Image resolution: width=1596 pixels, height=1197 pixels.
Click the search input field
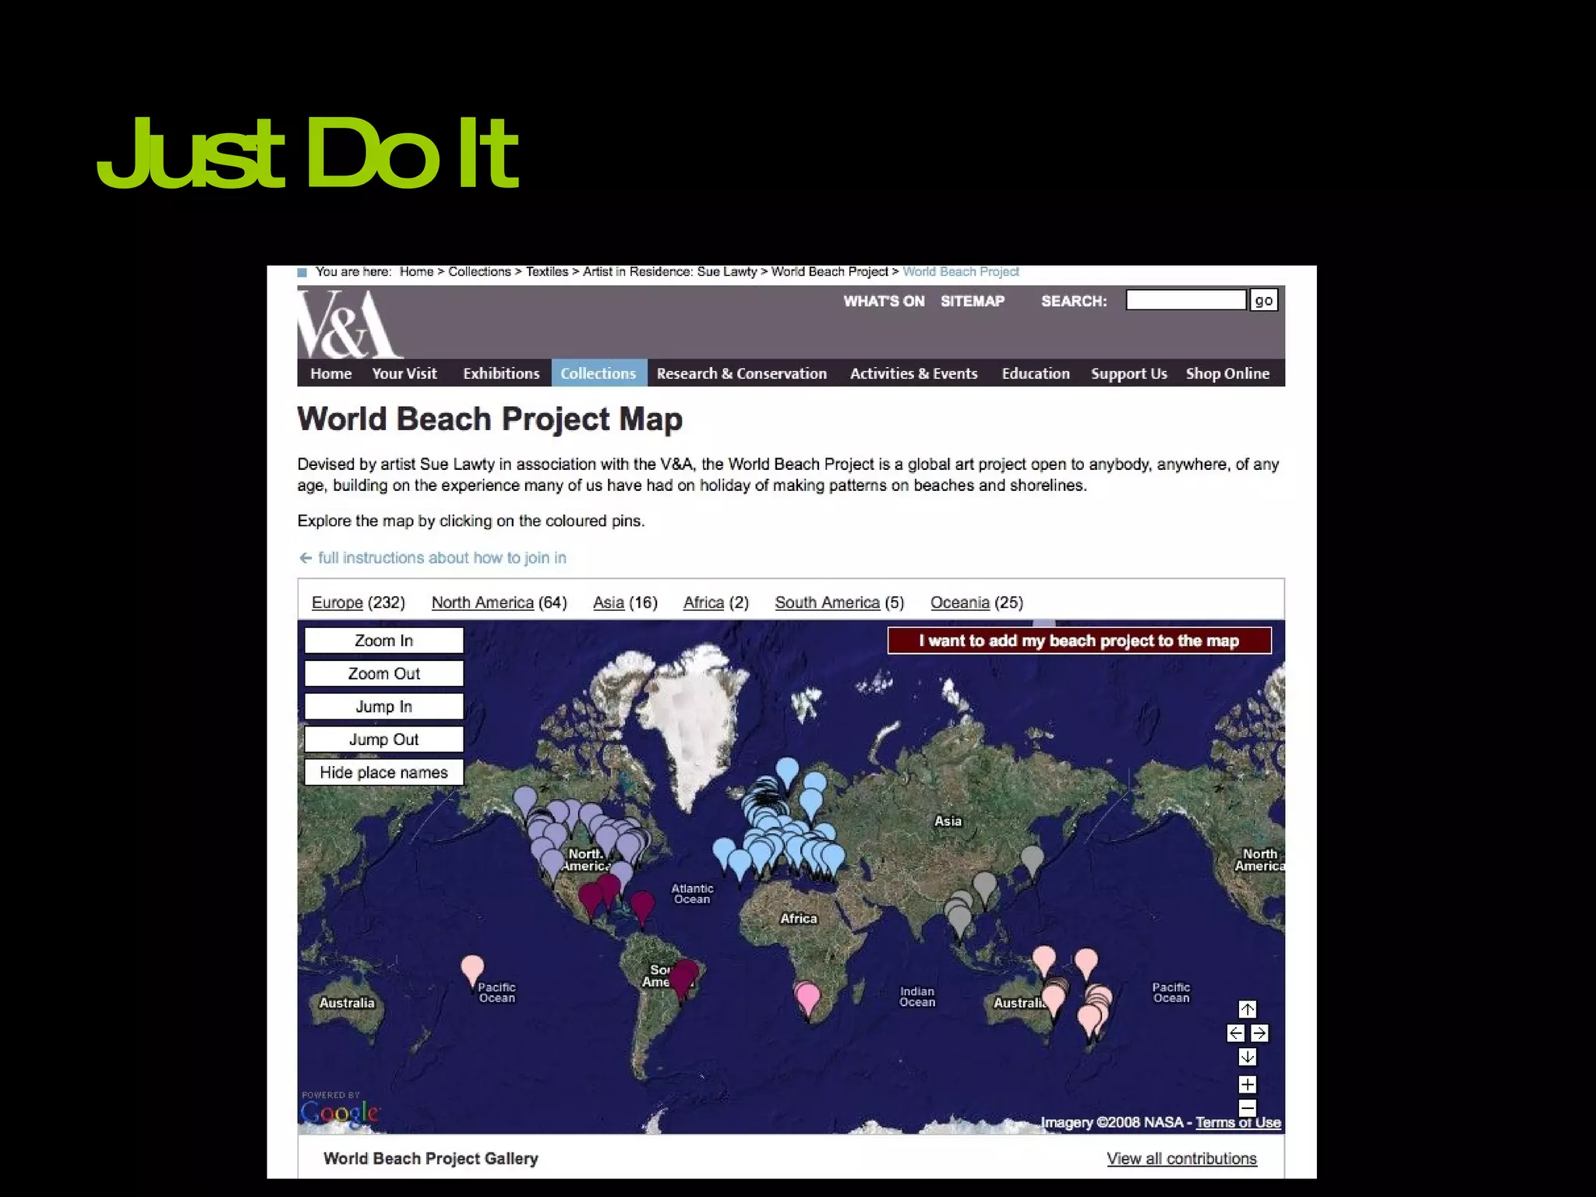(1185, 301)
